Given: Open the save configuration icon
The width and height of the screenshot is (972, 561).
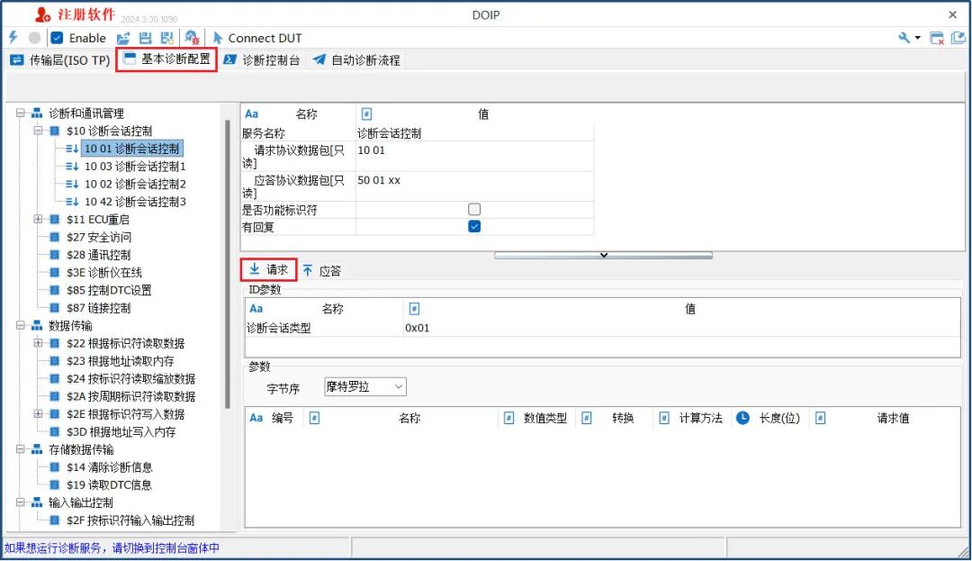Looking at the screenshot, I should click(x=144, y=37).
